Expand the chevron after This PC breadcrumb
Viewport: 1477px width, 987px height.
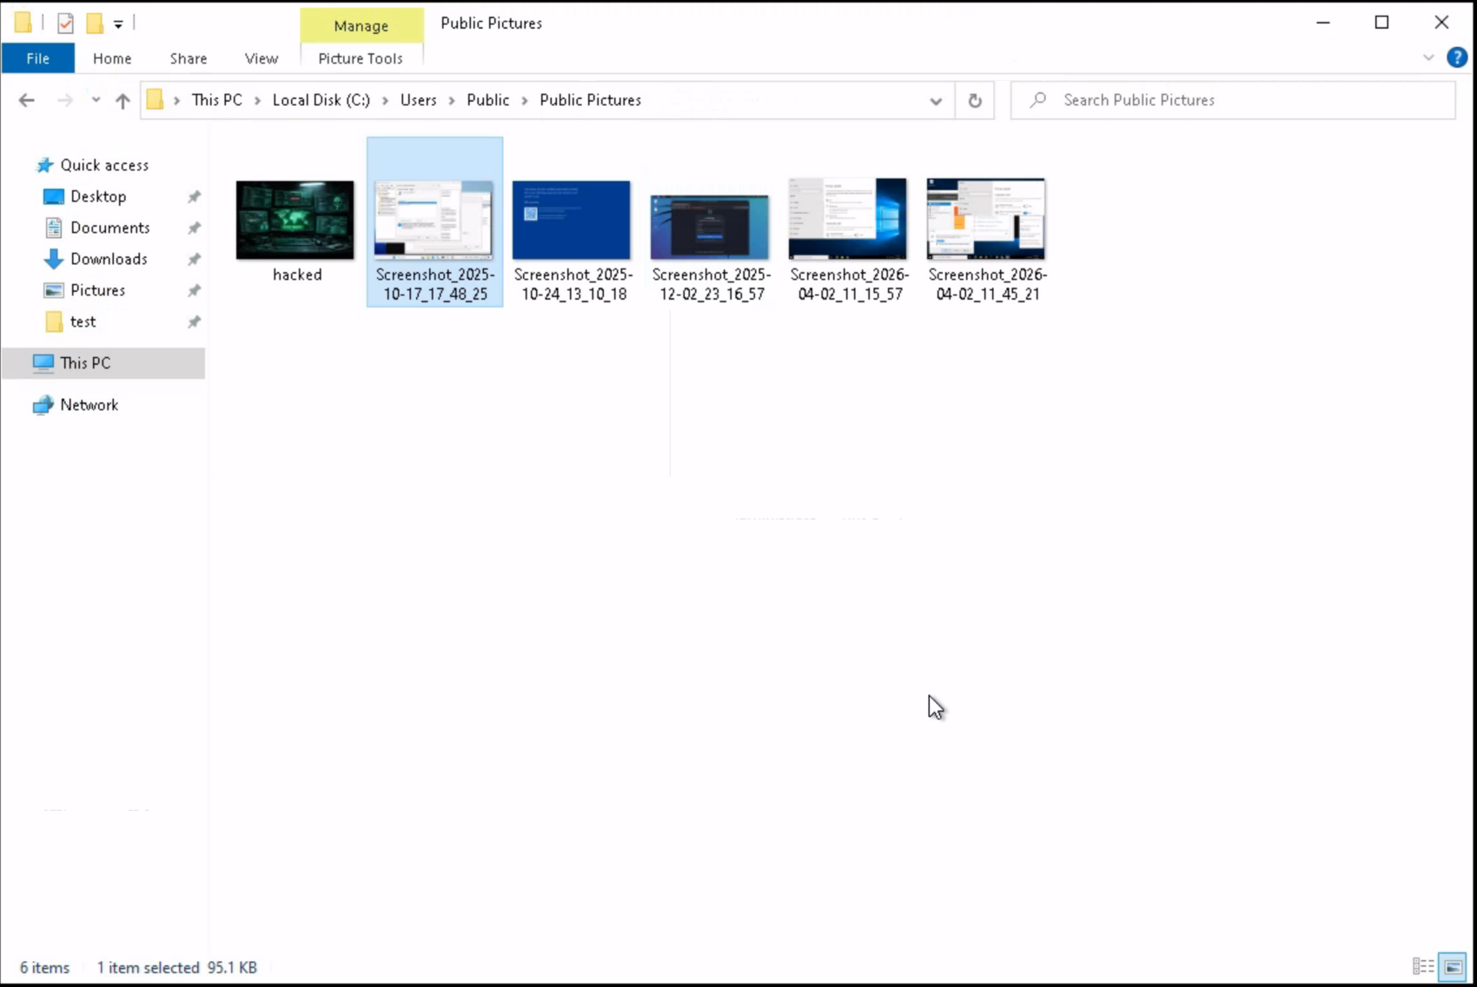coord(257,101)
